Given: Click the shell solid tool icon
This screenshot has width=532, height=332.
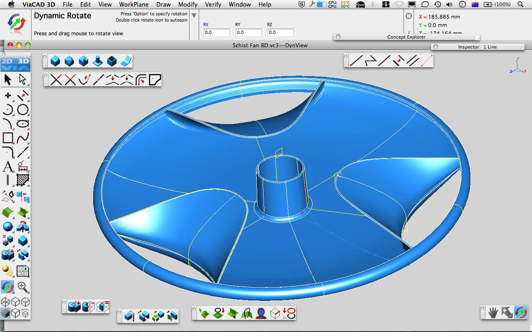Looking at the screenshot, I should [x=112, y=61].
